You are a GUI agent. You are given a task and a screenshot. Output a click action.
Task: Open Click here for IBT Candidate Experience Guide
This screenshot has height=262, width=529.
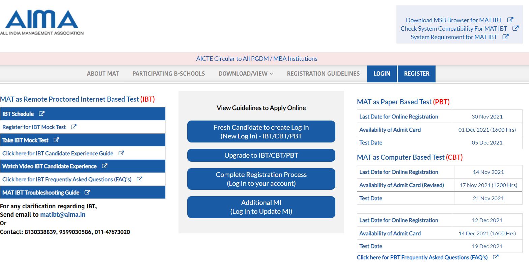(58, 153)
